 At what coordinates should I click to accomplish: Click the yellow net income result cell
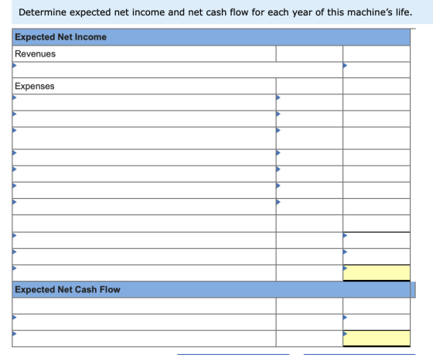(377, 273)
